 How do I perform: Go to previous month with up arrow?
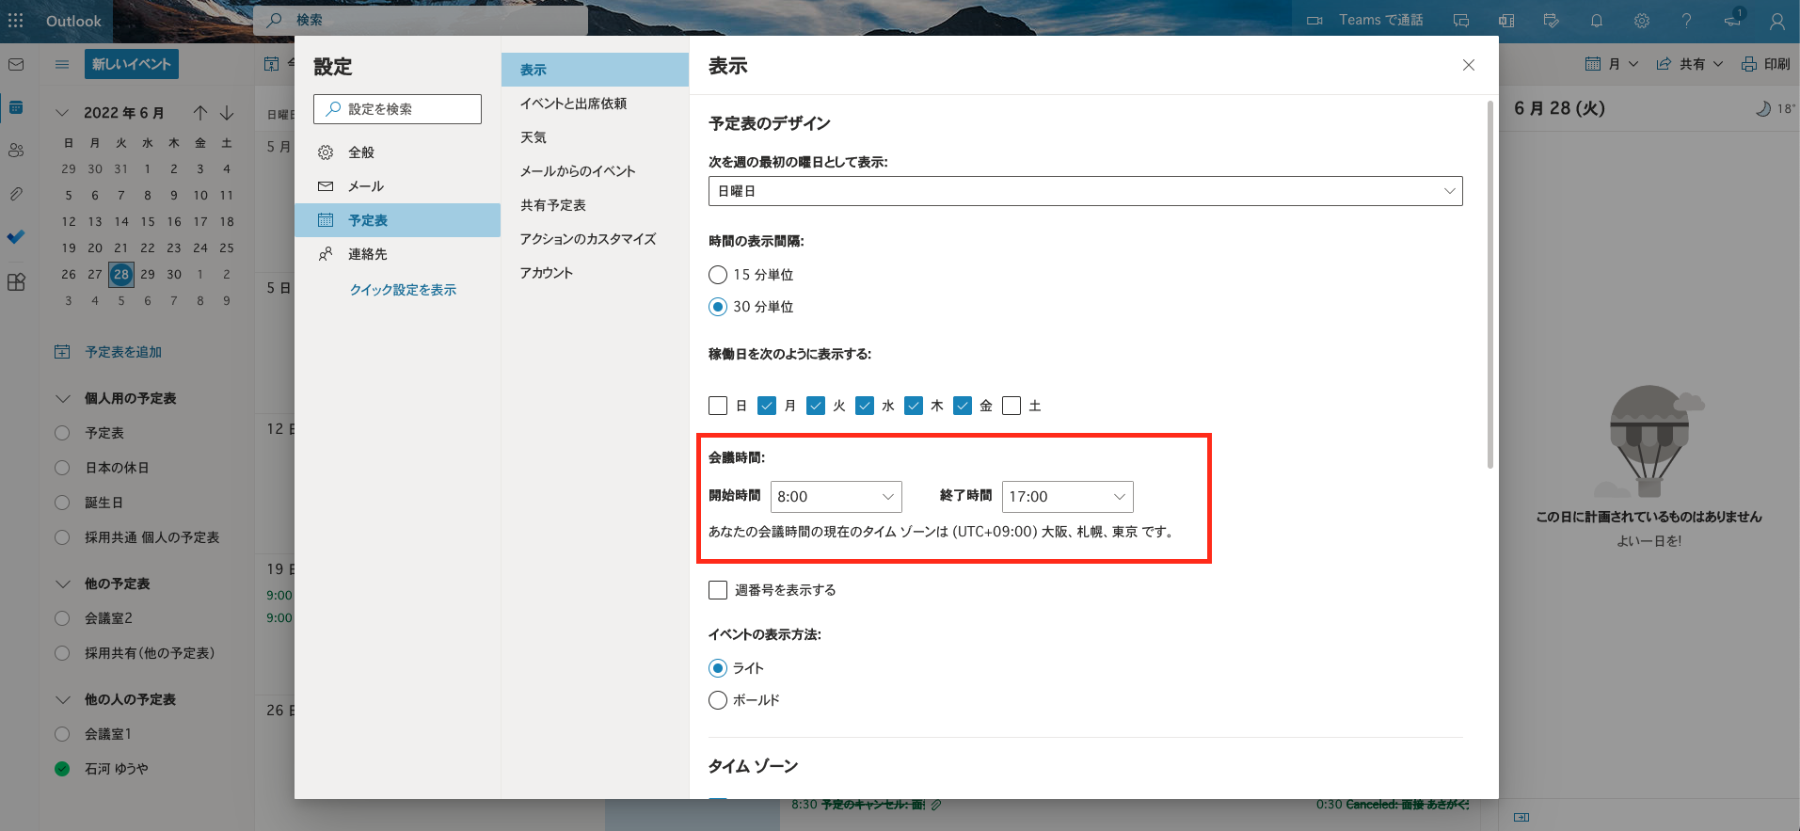coord(200,113)
